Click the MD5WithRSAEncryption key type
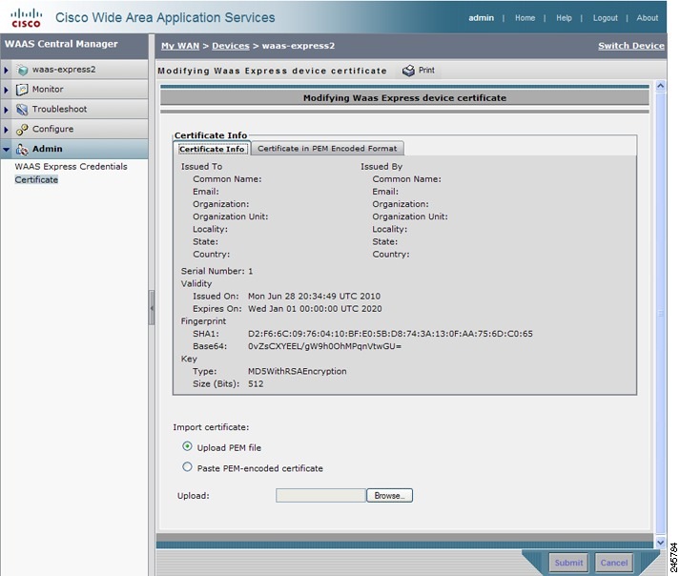 (297, 372)
